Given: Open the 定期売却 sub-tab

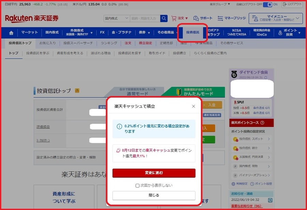Looking at the screenshot, I should click(x=166, y=43).
